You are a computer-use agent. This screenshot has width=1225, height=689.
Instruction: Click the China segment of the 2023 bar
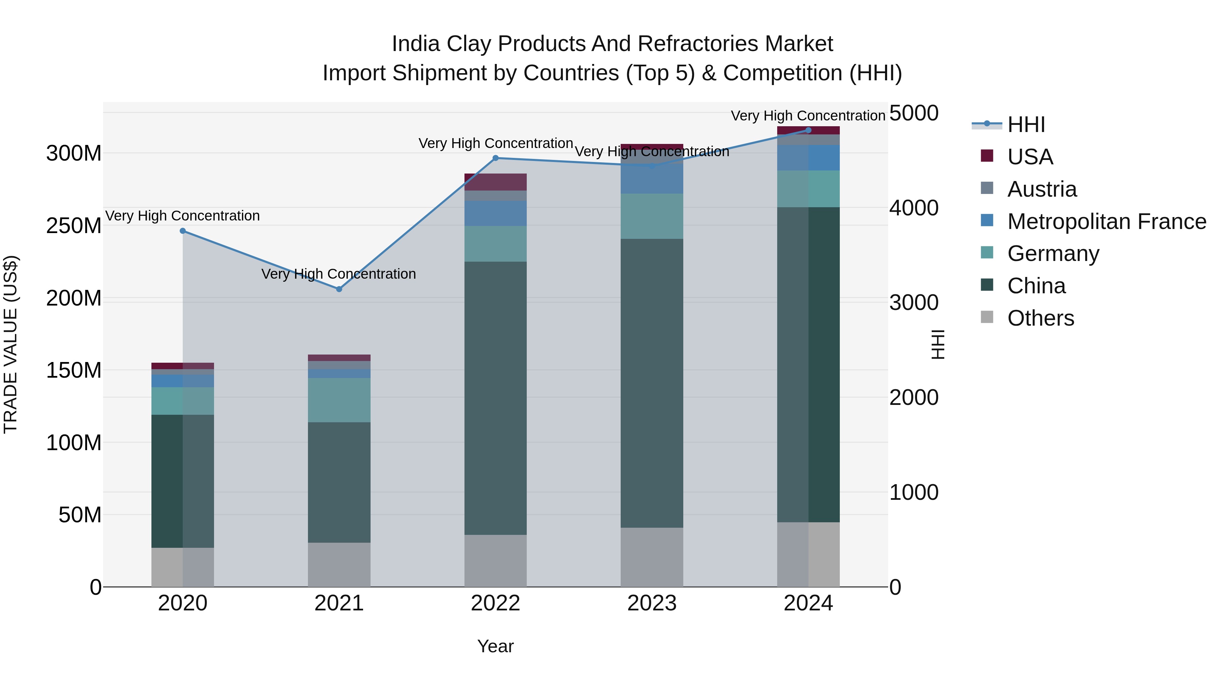pyautogui.click(x=652, y=383)
